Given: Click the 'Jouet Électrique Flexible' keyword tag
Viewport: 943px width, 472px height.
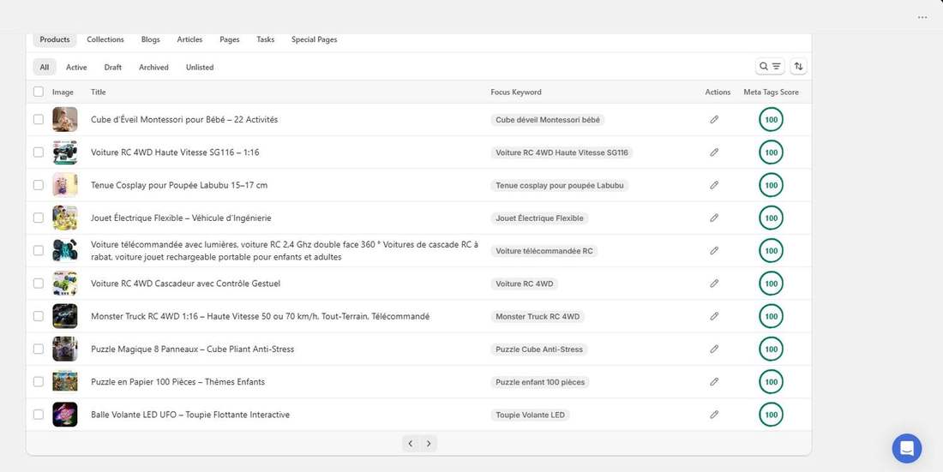Looking at the screenshot, I should (539, 218).
